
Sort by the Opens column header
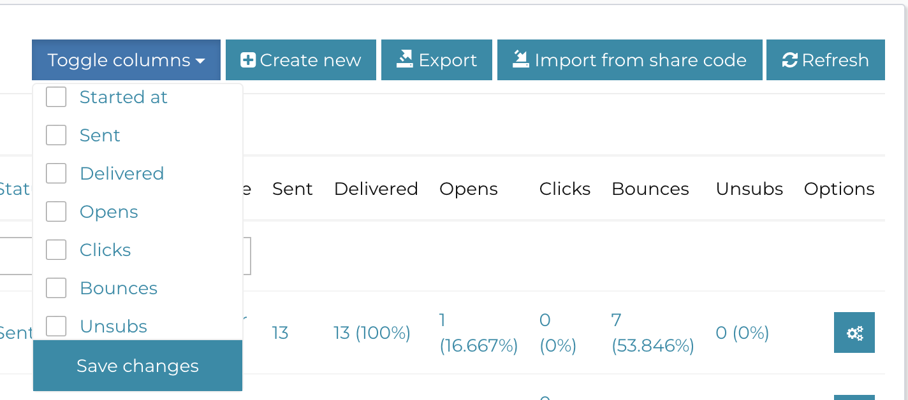click(469, 189)
